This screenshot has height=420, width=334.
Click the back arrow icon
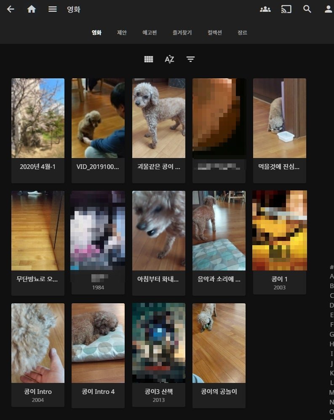coord(11,9)
